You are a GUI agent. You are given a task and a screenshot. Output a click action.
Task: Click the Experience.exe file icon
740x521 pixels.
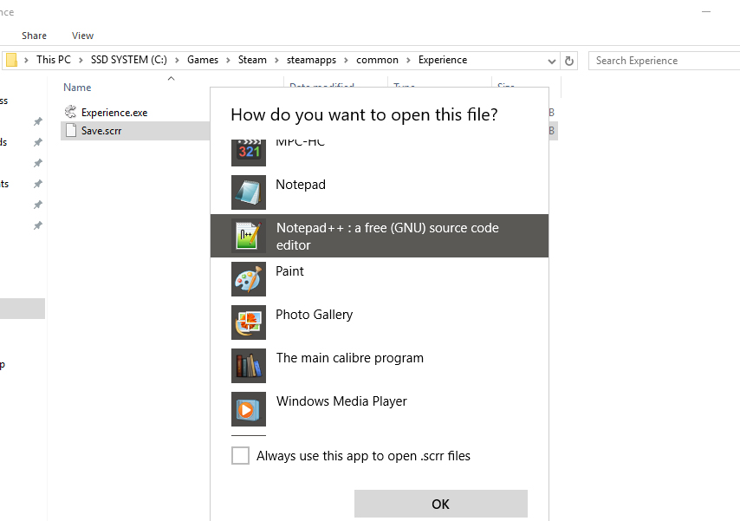pos(71,112)
